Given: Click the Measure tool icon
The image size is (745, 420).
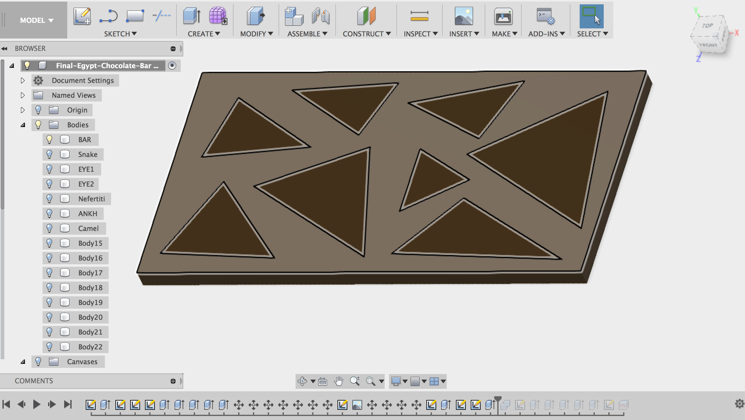Looking at the screenshot, I should 419,16.
